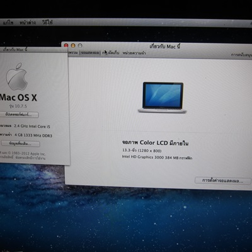Click the yellow minimize button
252x252 pixels.
73,45
